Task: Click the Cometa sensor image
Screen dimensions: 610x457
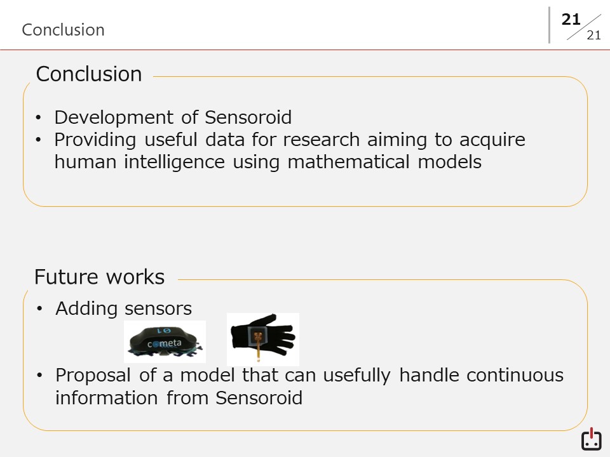Action: point(165,341)
